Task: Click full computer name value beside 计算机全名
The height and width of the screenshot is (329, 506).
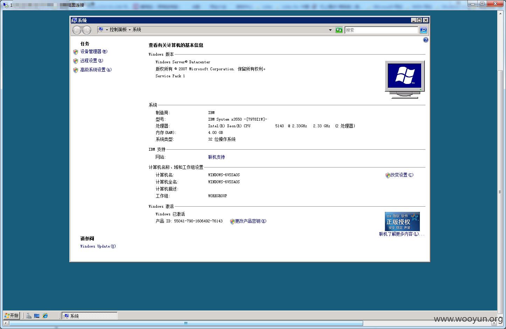Action: (224, 182)
